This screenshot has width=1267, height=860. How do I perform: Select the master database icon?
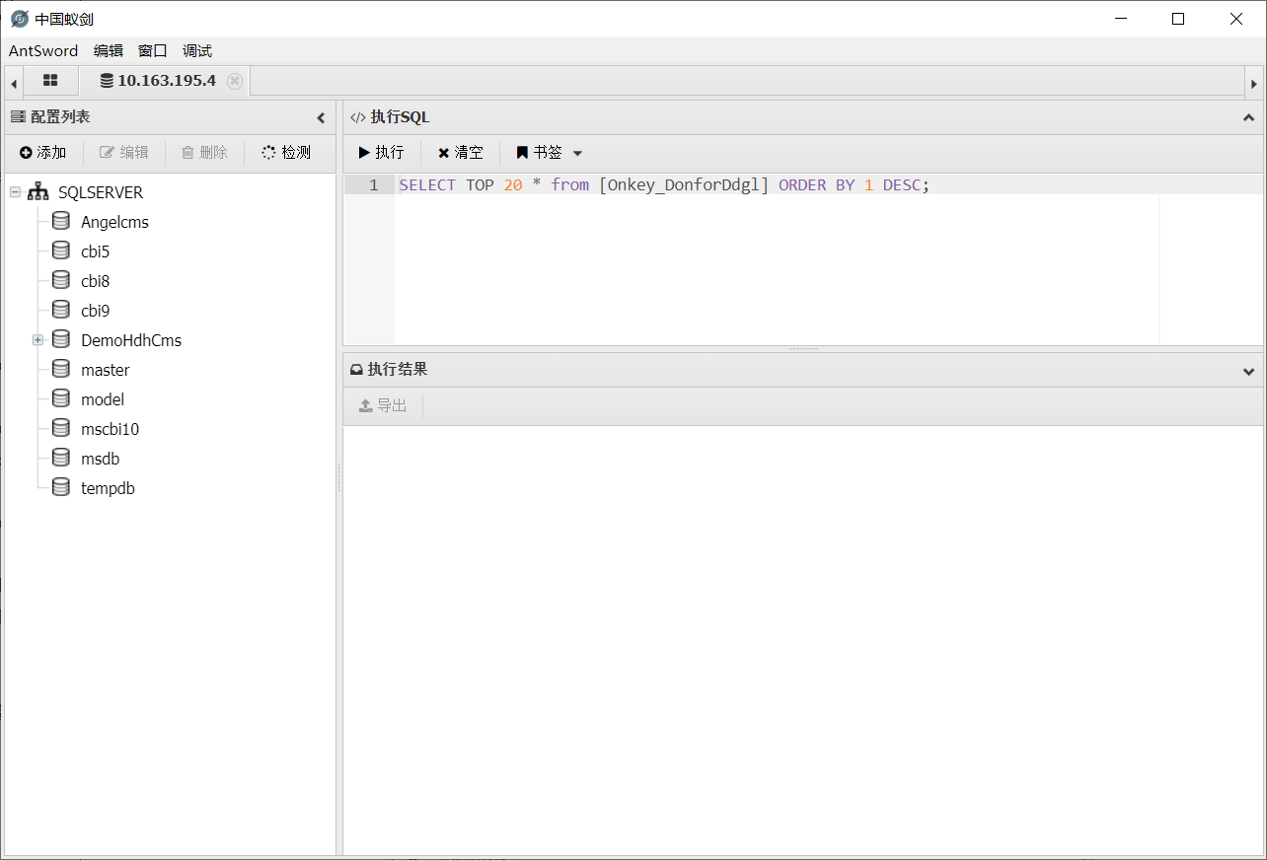pos(61,370)
